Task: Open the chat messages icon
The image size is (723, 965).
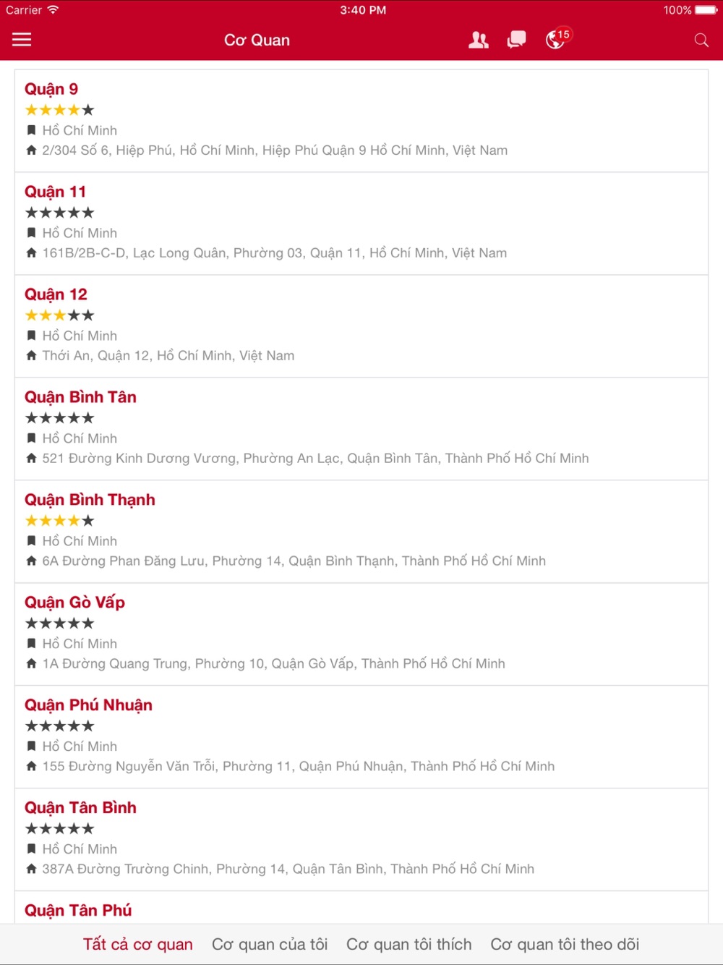Action: point(516,40)
